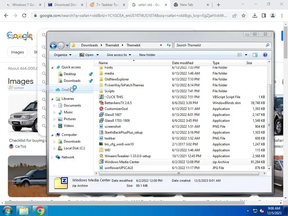Select the RiskierWayToPatchThemes folder
This screenshot has height=216, width=288.
124,85
